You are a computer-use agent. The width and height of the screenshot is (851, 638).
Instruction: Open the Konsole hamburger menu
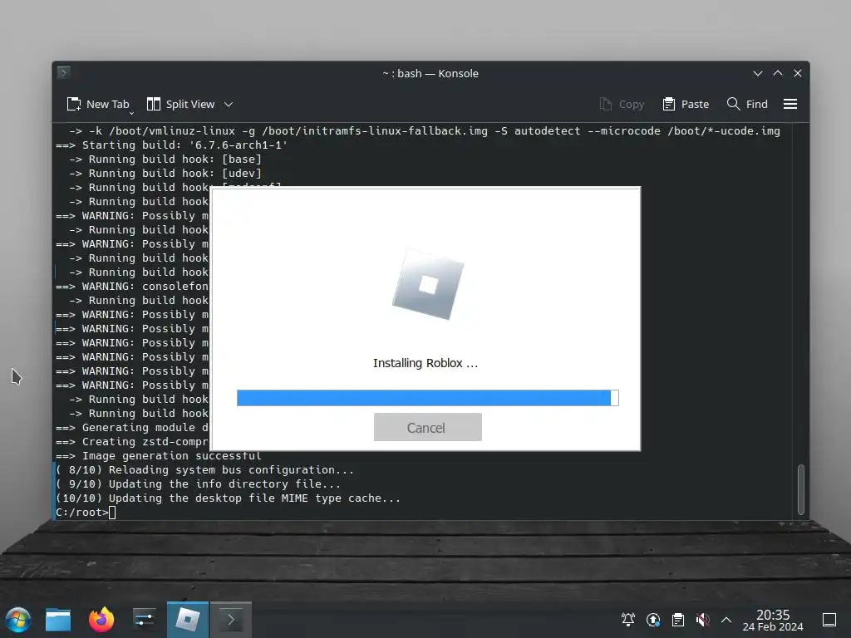pos(790,104)
